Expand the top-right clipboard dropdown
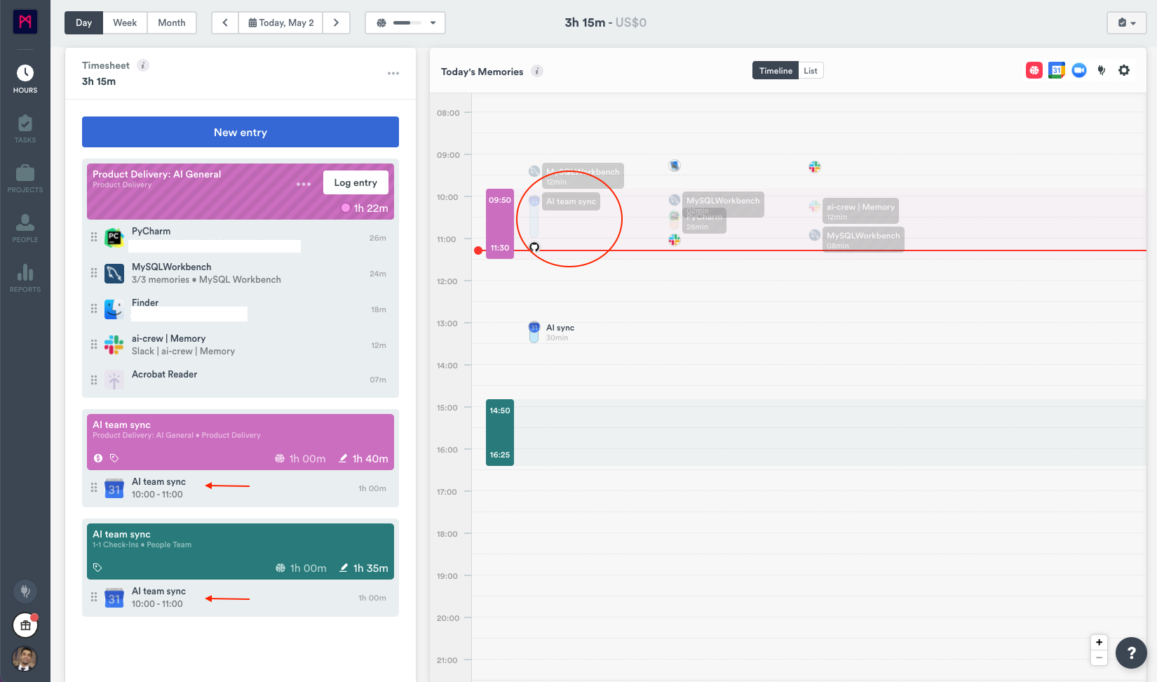The height and width of the screenshot is (682, 1157). 1127,22
